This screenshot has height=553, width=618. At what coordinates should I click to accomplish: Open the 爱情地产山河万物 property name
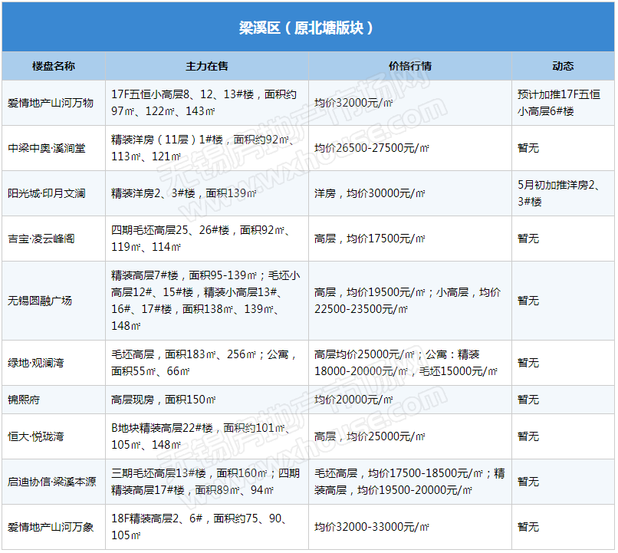pyautogui.click(x=51, y=103)
